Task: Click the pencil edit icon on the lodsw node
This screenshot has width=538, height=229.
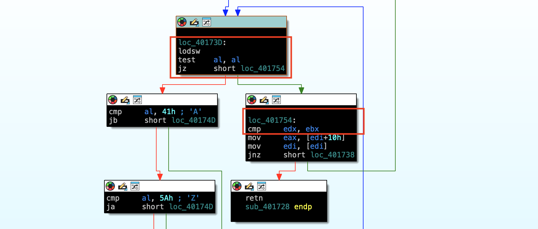Action: point(194,22)
